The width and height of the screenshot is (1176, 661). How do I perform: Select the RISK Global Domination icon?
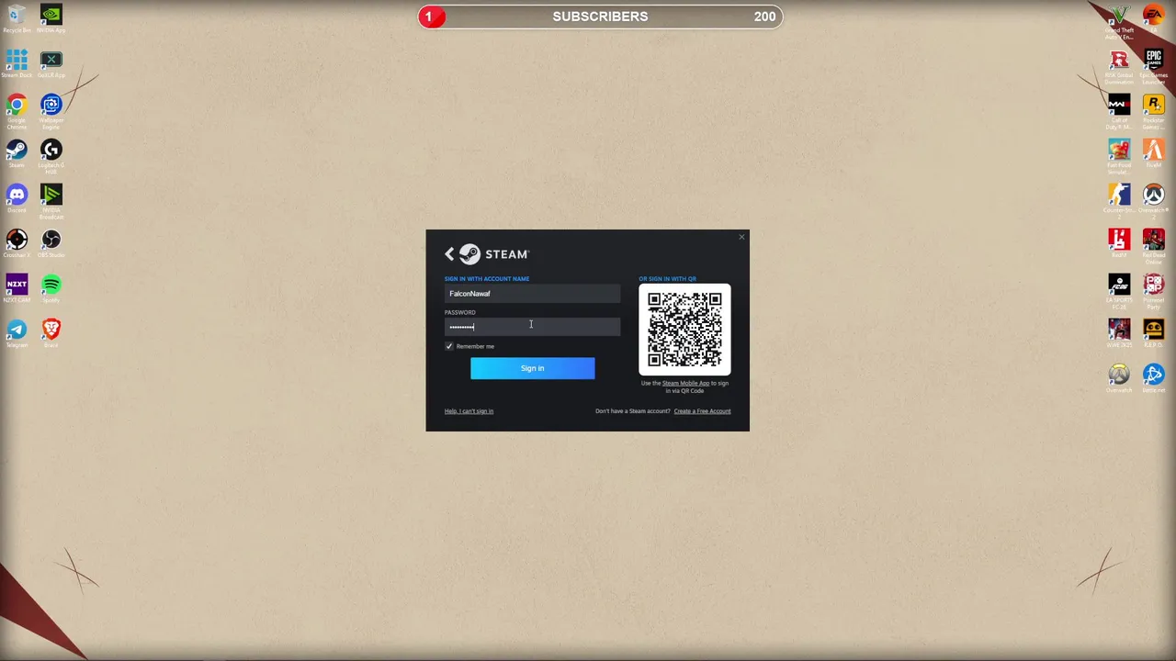(x=1119, y=65)
